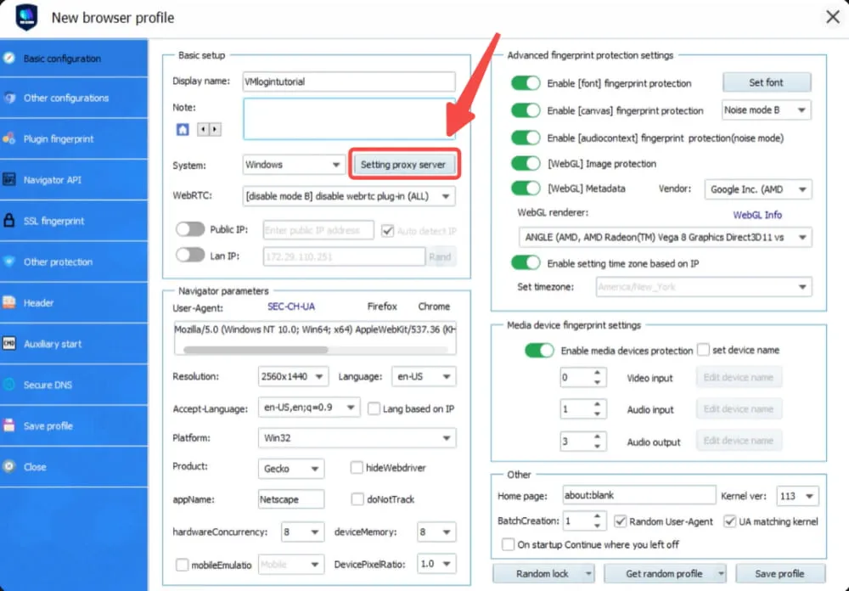Click the Close sidebar icon
Screen dimensions: 849x591
pos(9,466)
